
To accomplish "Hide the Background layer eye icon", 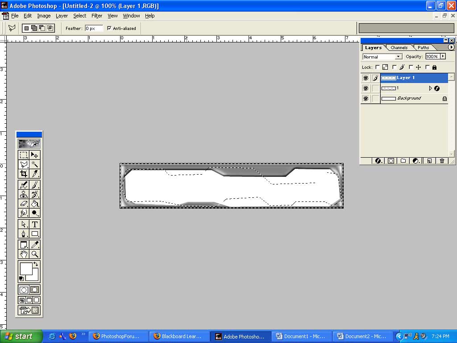I will 366,99.
